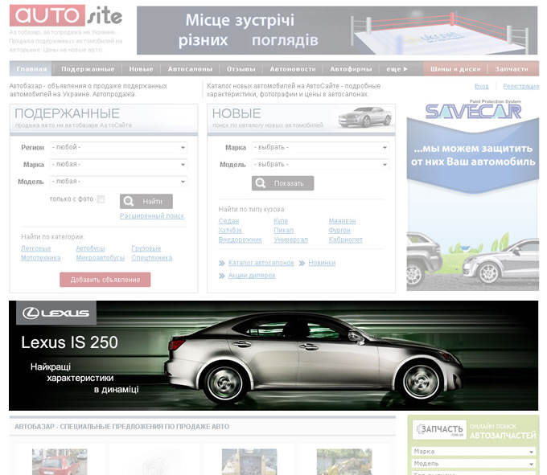Click the Добавить объявление button
This screenshot has height=475, width=547.
(105, 280)
